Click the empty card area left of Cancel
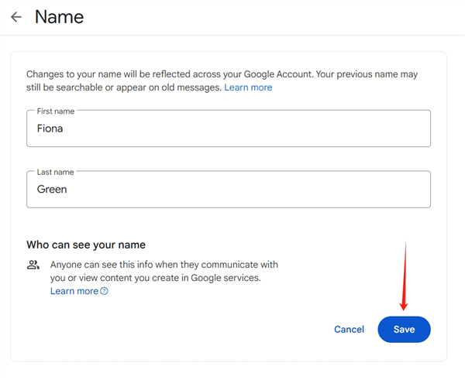Screen dimensions: 465x380 point(194,329)
